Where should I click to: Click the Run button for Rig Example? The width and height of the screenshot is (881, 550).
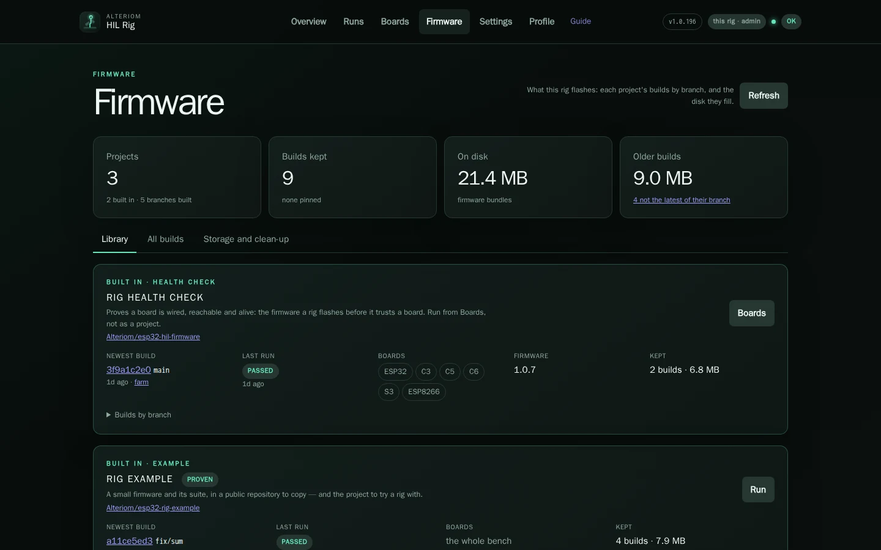click(758, 490)
